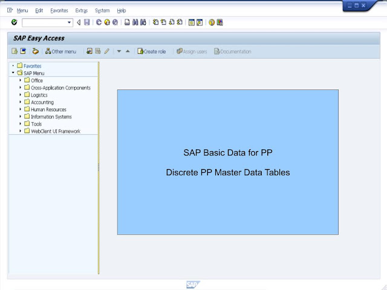Click the Find binoculars icon
This screenshot has height=290, width=387.
pos(135,22)
